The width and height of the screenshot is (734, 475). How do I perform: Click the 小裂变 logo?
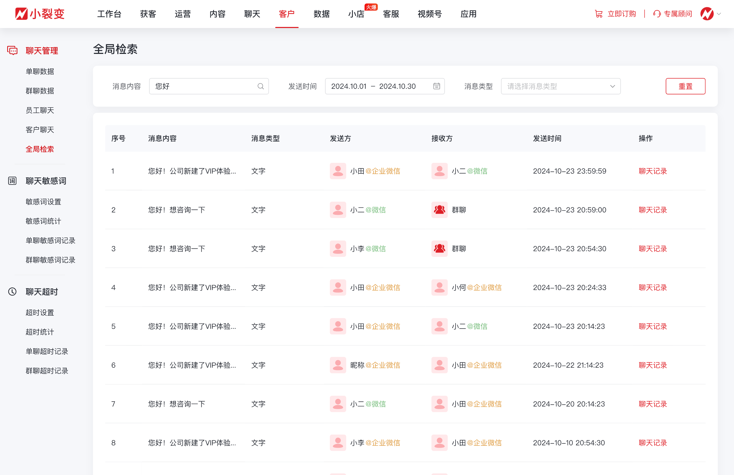[40, 14]
